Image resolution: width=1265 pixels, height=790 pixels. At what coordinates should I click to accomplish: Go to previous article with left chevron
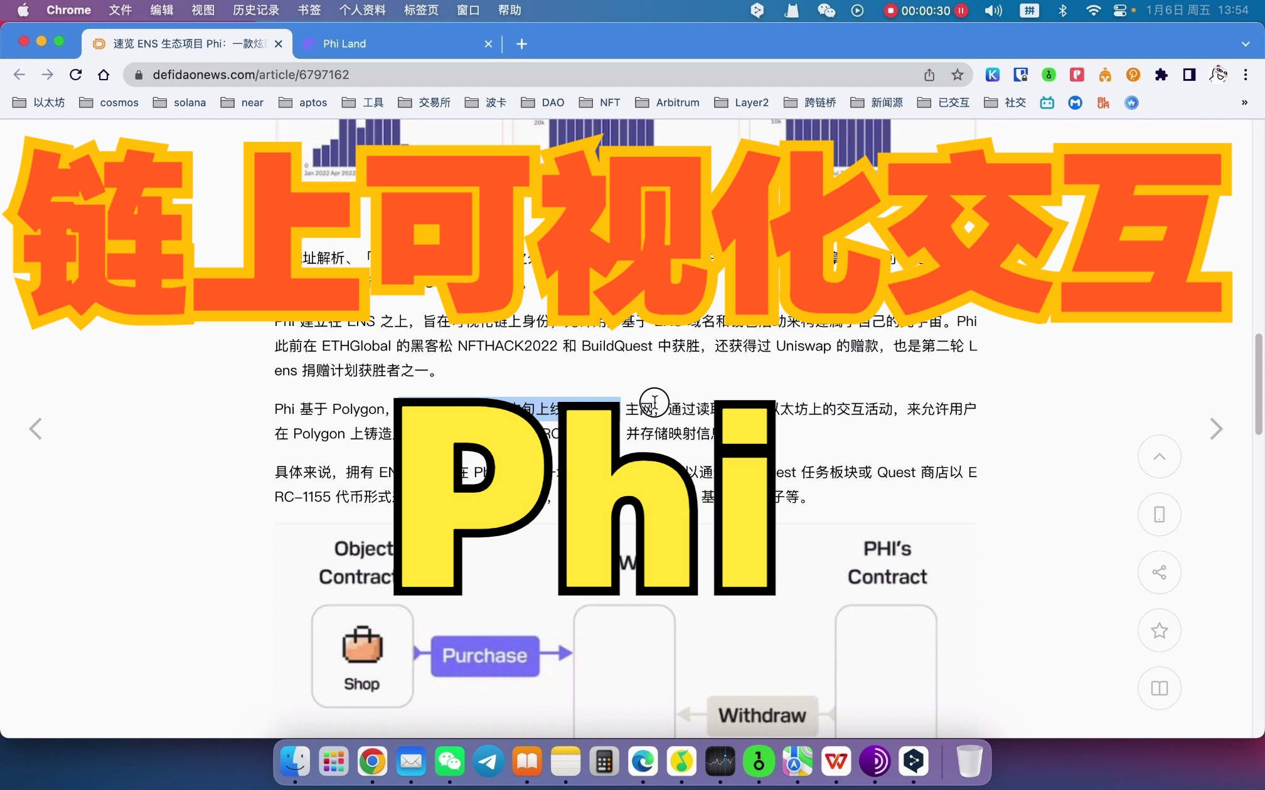coord(36,429)
